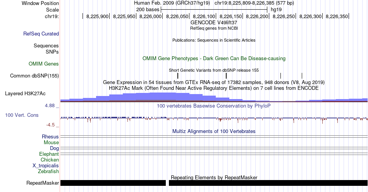This screenshot has height=192, width=368.
Task: Click the OMIM Gene Phenotypes title
Action: [x=214, y=58]
